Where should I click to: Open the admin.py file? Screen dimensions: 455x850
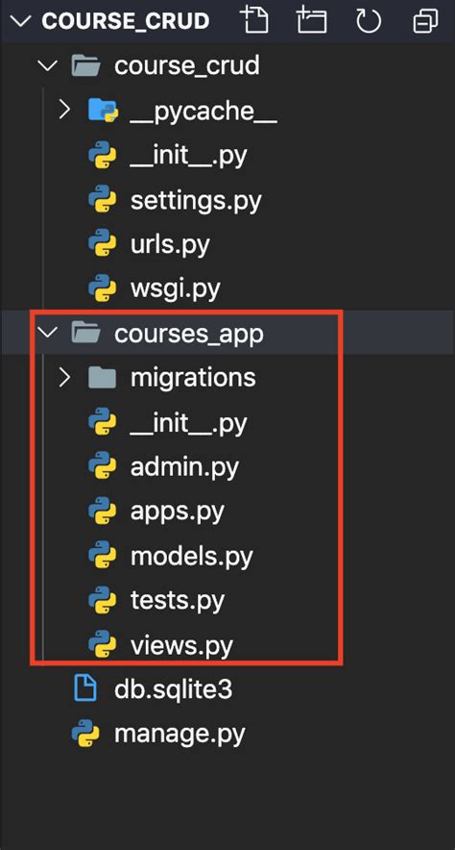tap(184, 467)
